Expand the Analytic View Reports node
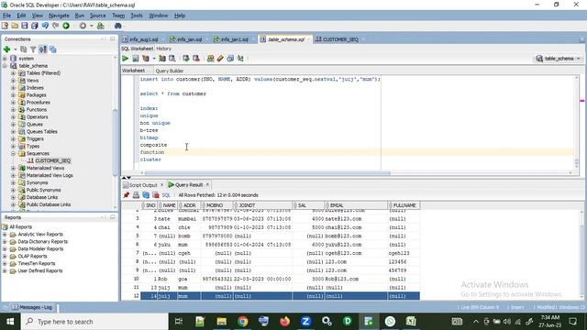The width and height of the screenshot is (587, 330). pos(5,235)
